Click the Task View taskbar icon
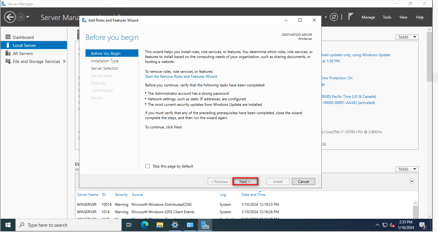The height and width of the screenshot is (232, 438). 129,225
